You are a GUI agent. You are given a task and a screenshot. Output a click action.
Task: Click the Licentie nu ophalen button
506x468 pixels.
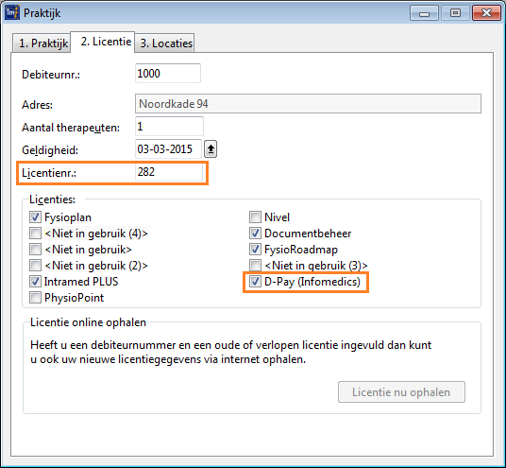tap(401, 392)
